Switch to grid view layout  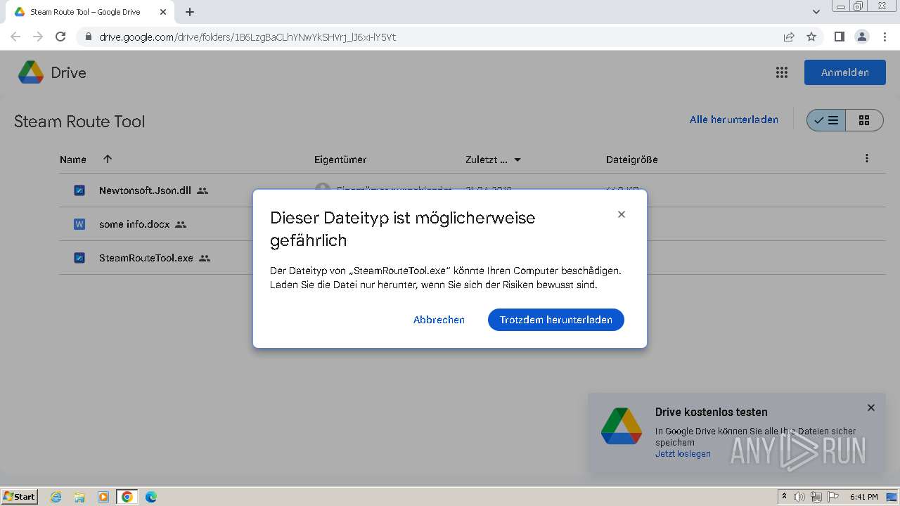click(x=864, y=120)
